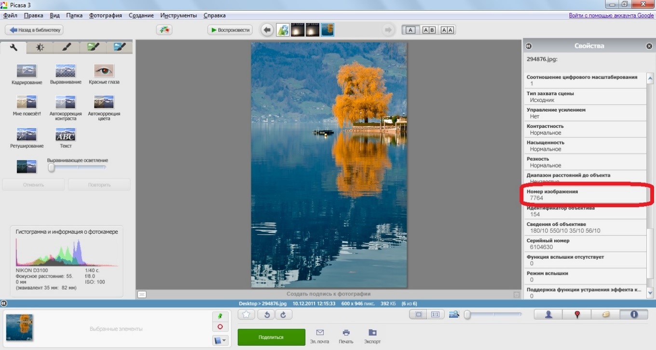
Task: Collapse the Свойства properties panel
Action: click(x=529, y=45)
